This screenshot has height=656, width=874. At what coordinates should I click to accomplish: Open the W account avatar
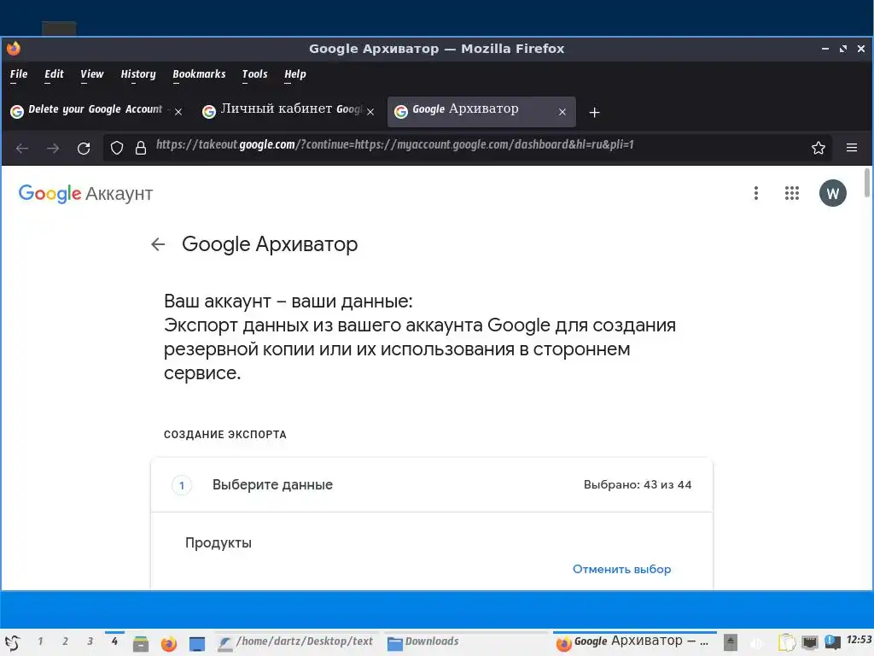click(x=833, y=193)
